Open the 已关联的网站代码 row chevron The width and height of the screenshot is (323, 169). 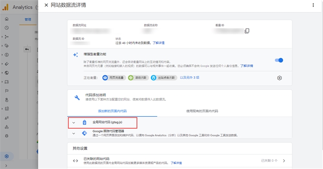click(x=284, y=161)
